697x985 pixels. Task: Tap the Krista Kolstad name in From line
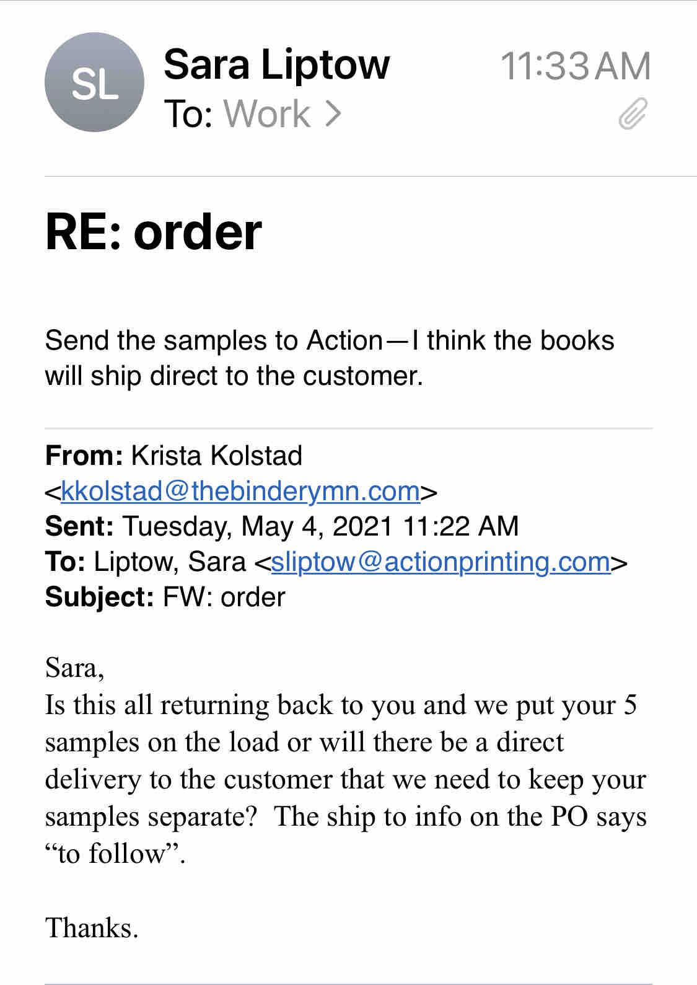(216, 456)
